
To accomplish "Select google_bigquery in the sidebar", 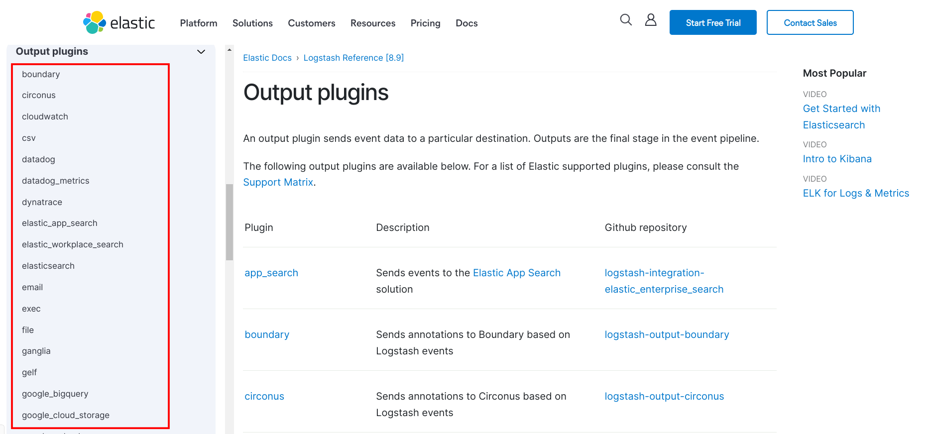I will point(55,394).
